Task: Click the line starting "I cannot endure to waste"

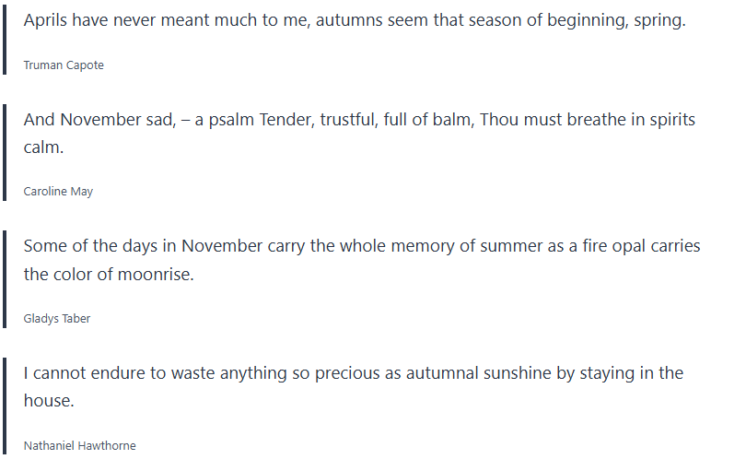Action: click(x=353, y=373)
